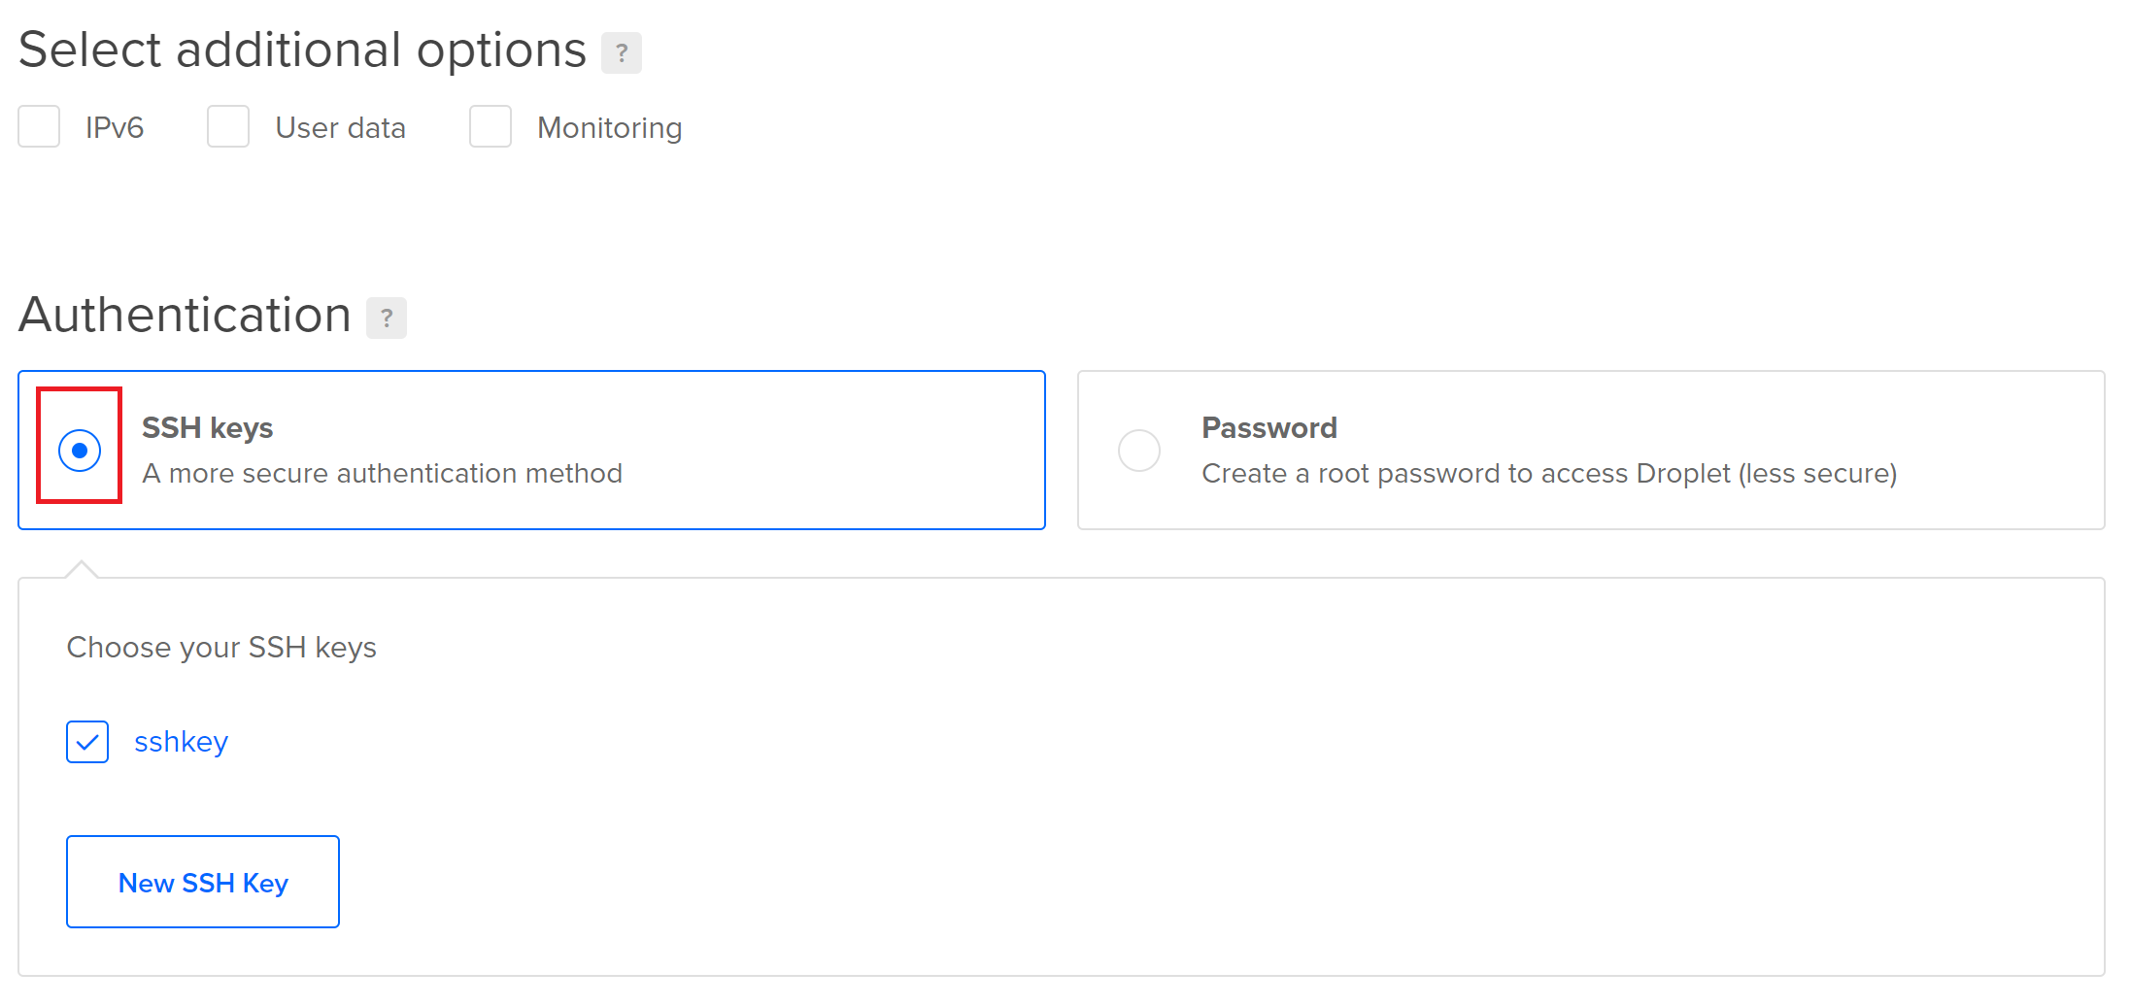Click the help icon beside "Select additional options"
Viewport: 2131px width, 1006px height.
[621, 52]
